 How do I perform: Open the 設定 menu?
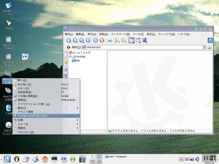pyautogui.click(x=151, y=34)
